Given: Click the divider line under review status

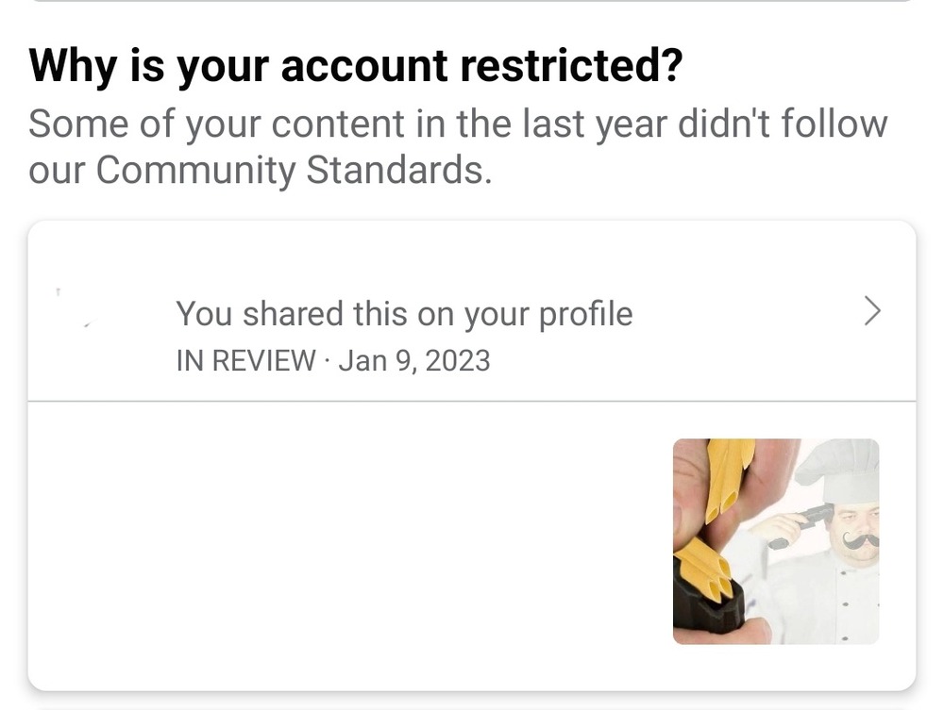Looking at the screenshot, I should coord(472,402).
